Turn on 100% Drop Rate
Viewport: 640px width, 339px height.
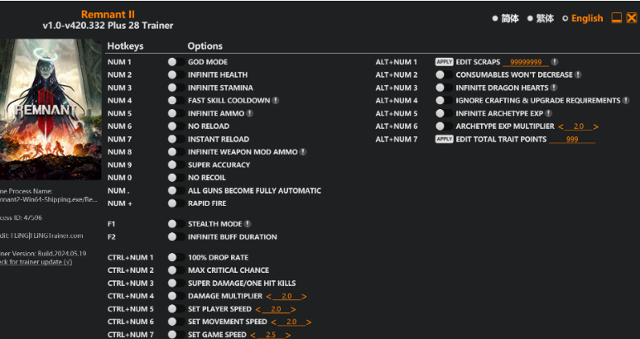click(x=173, y=257)
